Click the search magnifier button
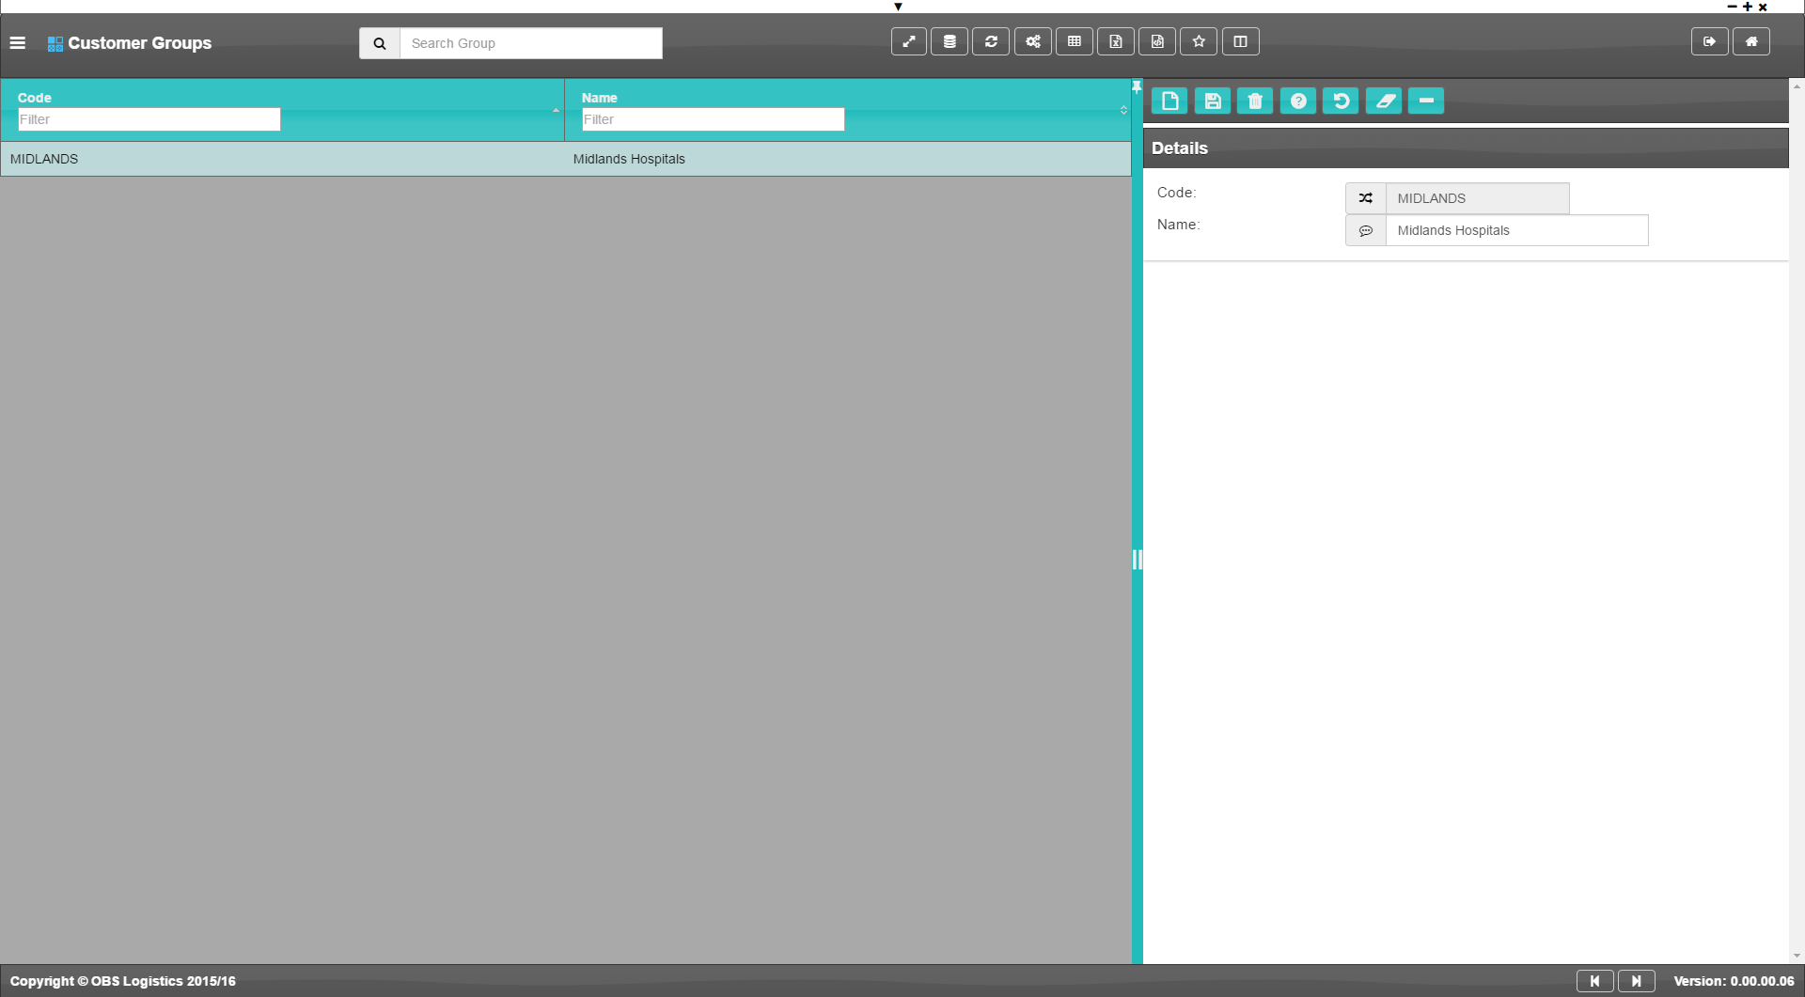 coord(380,43)
